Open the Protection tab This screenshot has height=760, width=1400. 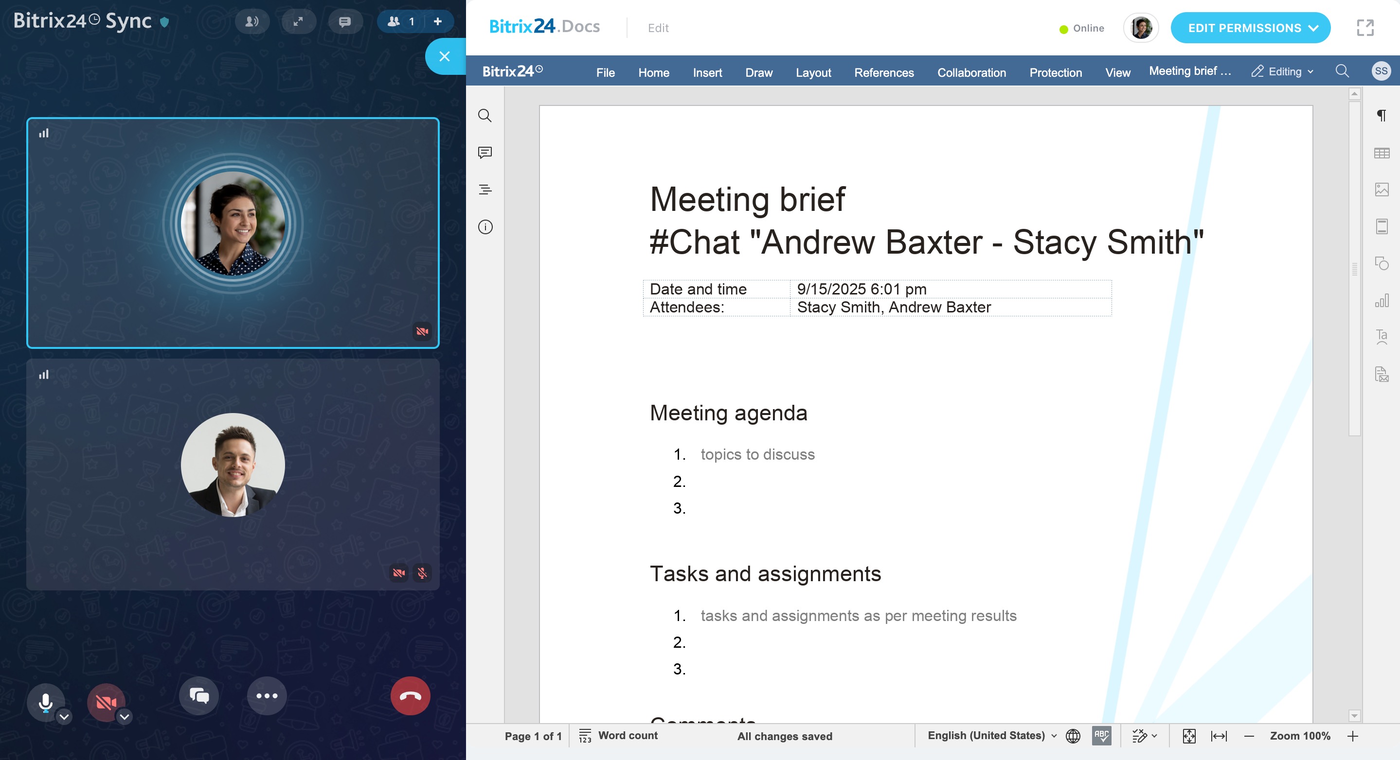point(1056,72)
